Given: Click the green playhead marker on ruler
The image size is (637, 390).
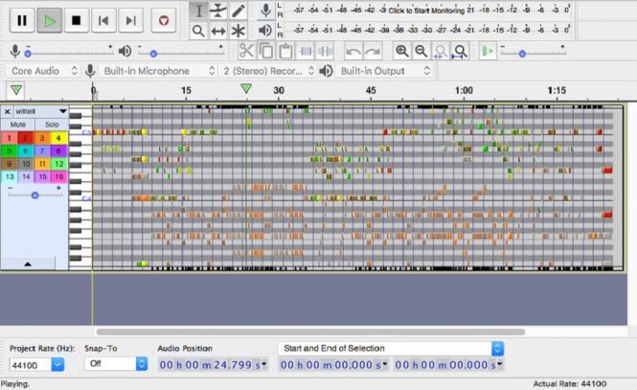Looking at the screenshot, I should [x=246, y=88].
